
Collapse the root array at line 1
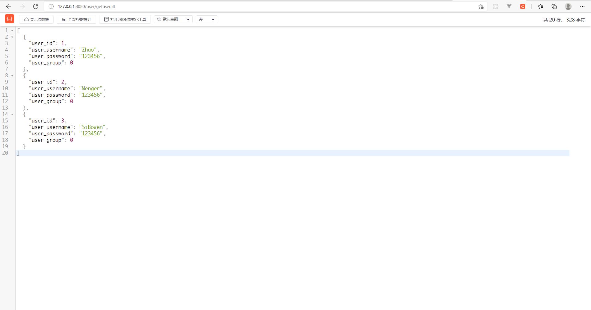[12, 31]
